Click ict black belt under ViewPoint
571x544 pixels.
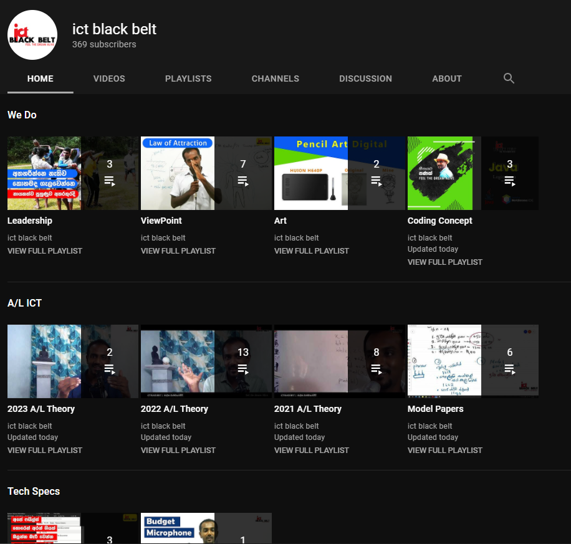(163, 238)
